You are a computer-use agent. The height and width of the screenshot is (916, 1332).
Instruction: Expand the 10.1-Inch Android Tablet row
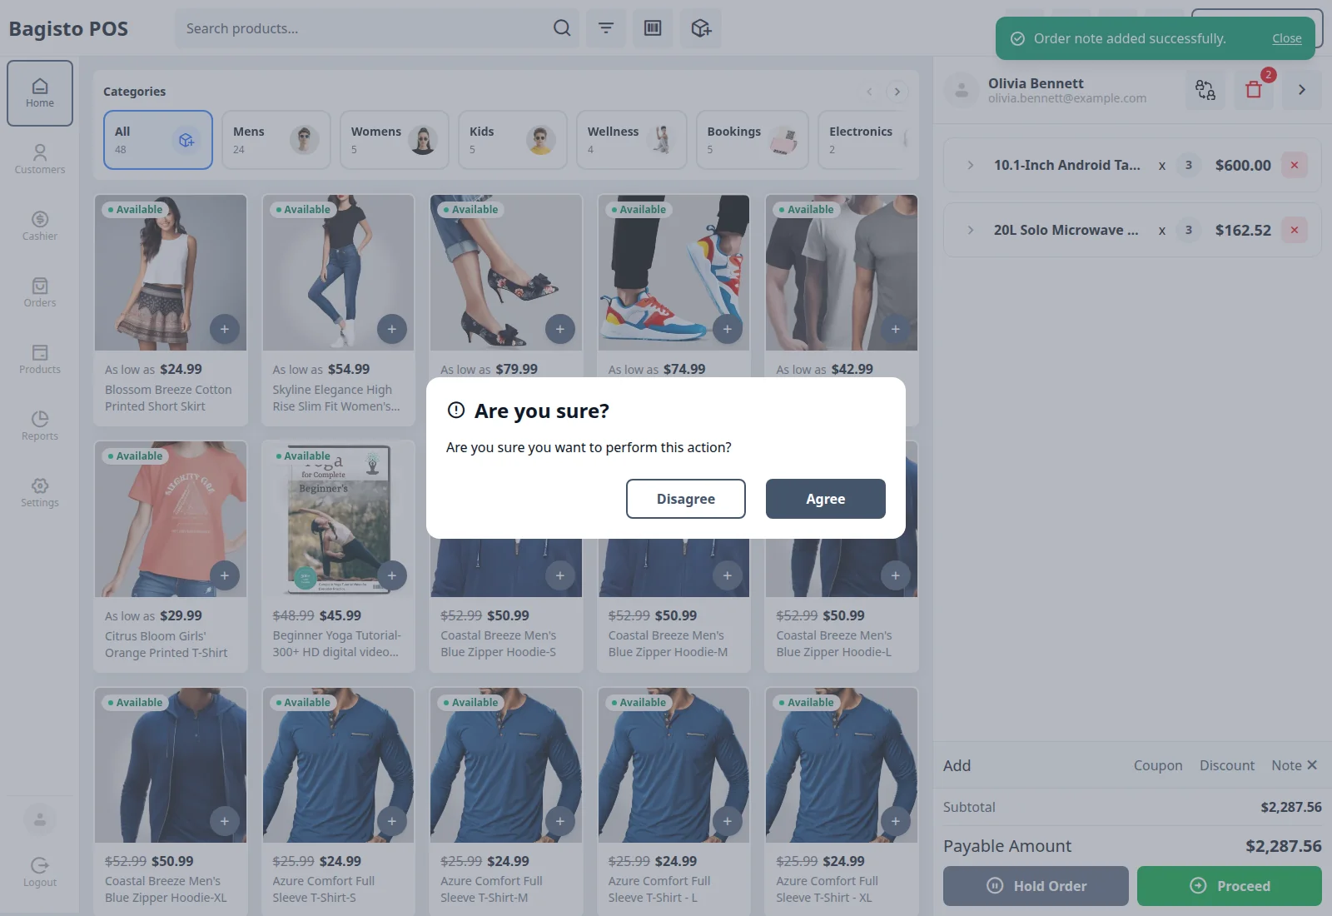(x=971, y=165)
